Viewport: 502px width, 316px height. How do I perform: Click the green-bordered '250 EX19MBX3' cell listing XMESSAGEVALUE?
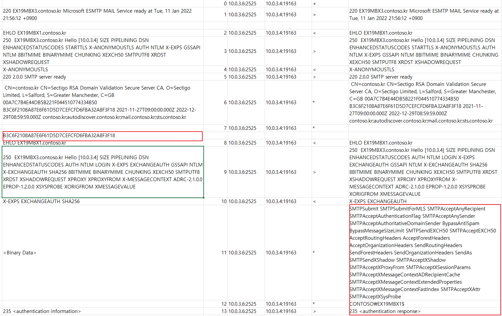[103, 172]
